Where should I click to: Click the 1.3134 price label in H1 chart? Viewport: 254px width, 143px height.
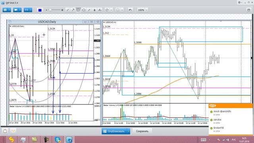click(106, 27)
